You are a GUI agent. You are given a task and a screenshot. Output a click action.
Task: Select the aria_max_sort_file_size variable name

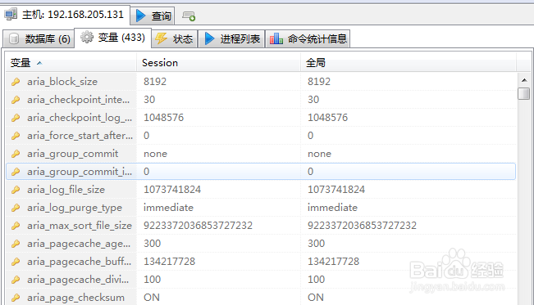coord(80,226)
